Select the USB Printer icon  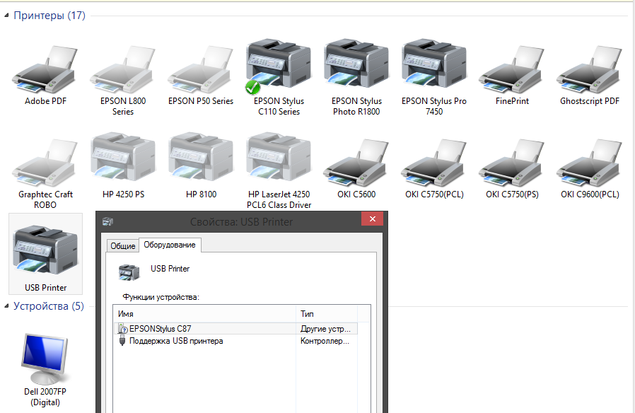(45, 250)
